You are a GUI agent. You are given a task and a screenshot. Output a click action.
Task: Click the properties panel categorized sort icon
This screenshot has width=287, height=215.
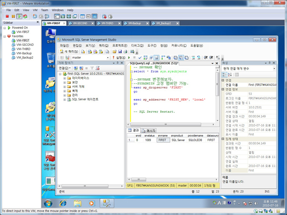pyautogui.click(x=224, y=75)
